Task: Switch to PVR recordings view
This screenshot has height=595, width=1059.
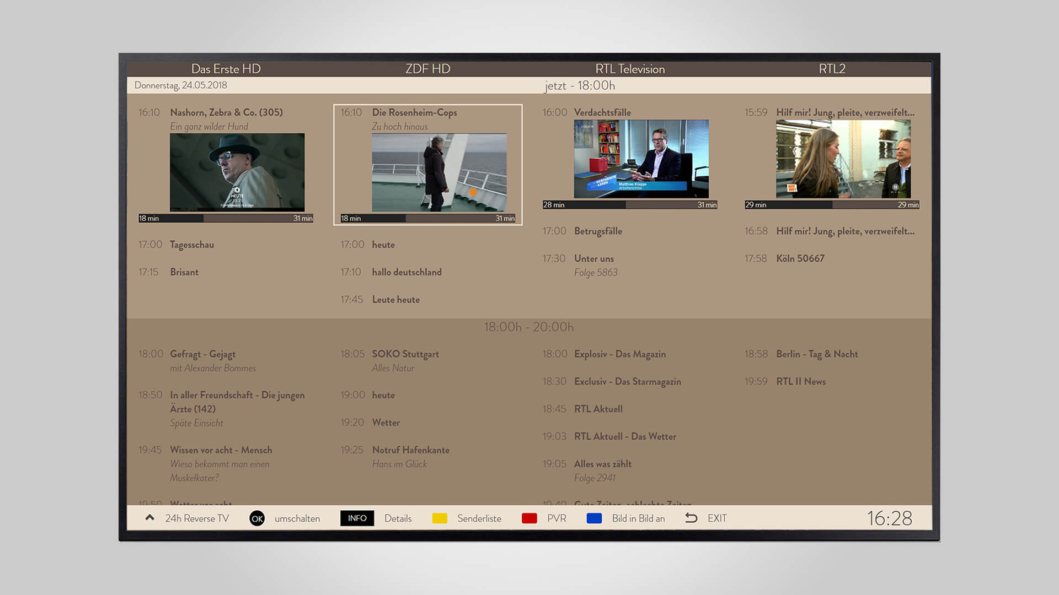Action: point(557,518)
